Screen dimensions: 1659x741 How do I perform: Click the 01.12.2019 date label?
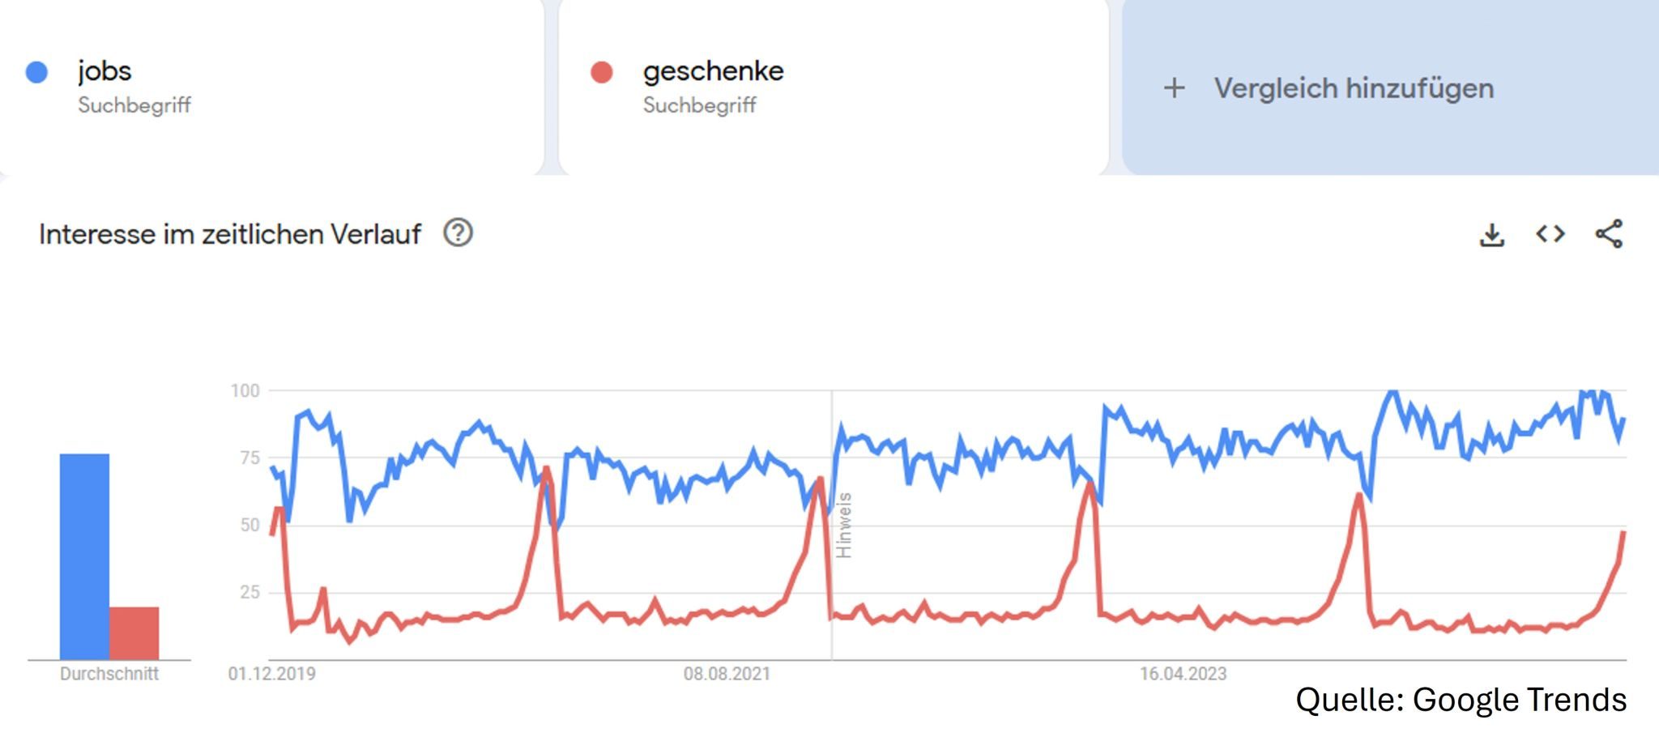[272, 674]
